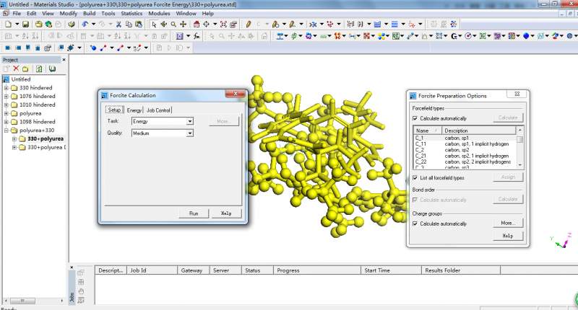Open the File menu
This screenshot has height=310, width=578.
pos(17,13)
